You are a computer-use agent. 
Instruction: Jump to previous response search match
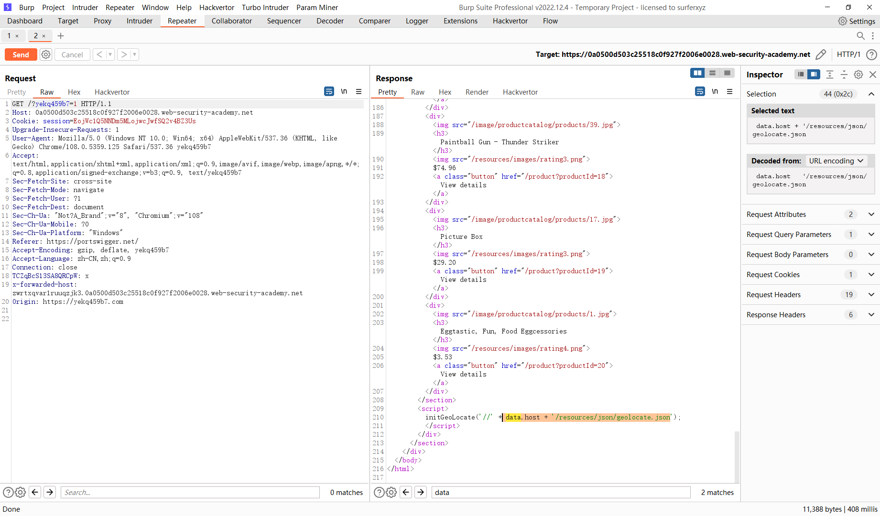tap(406, 492)
